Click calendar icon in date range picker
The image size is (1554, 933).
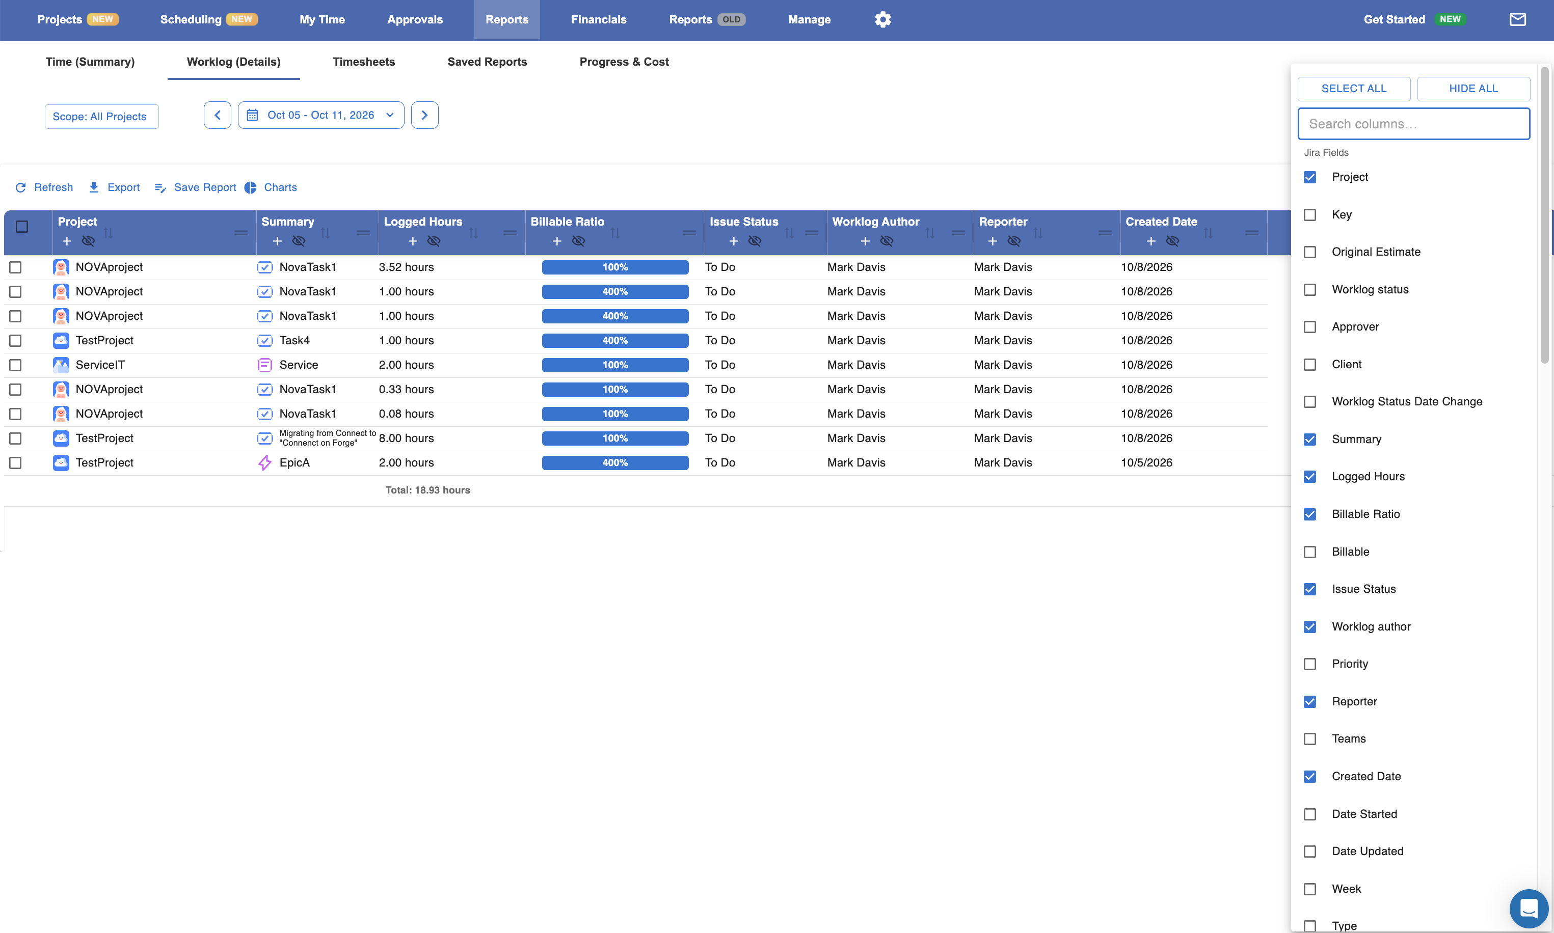click(x=252, y=115)
